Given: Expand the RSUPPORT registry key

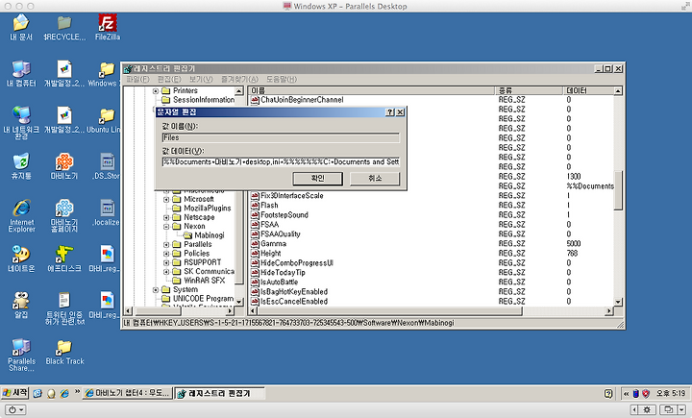Looking at the screenshot, I should click(166, 262).
